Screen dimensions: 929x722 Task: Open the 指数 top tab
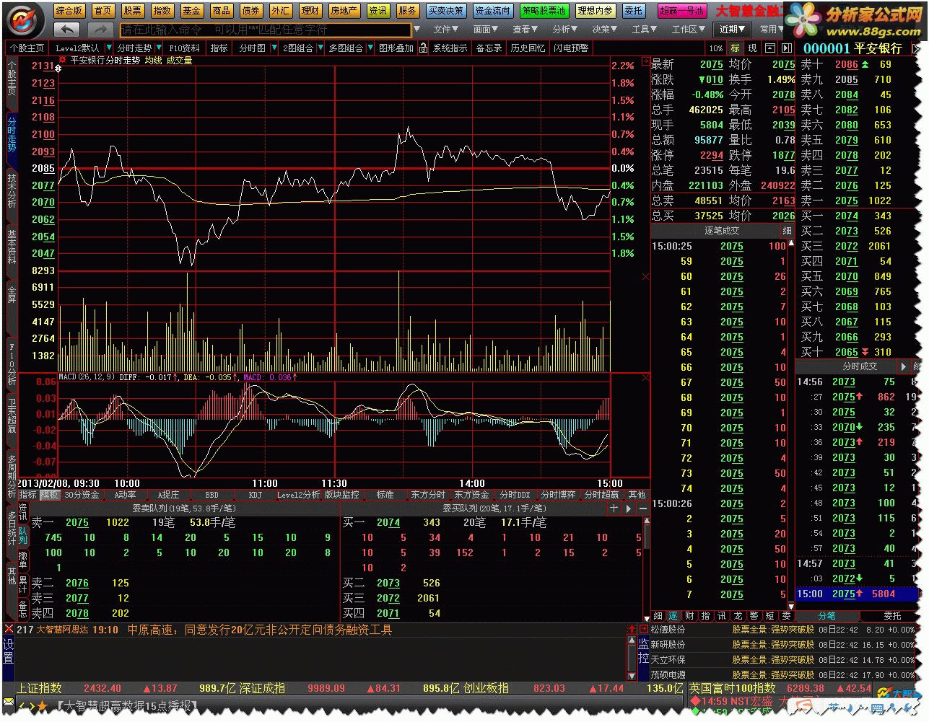[x=162, y=11]
